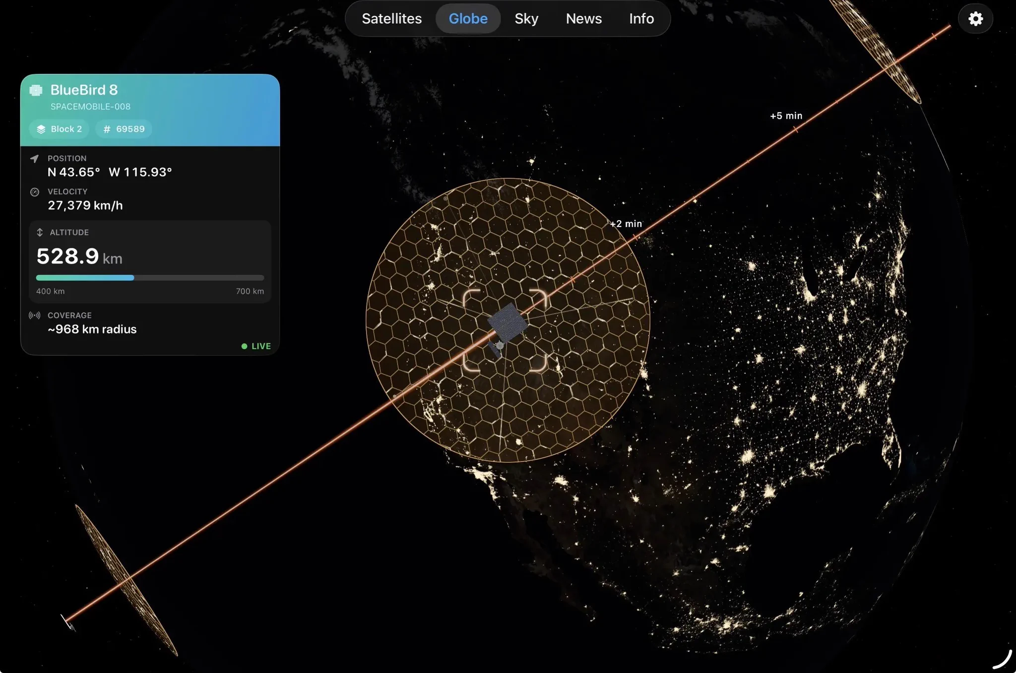Viewport: 1016px width, 673px height.
Task: Click the velocity gauge icon
Action: 34,192
